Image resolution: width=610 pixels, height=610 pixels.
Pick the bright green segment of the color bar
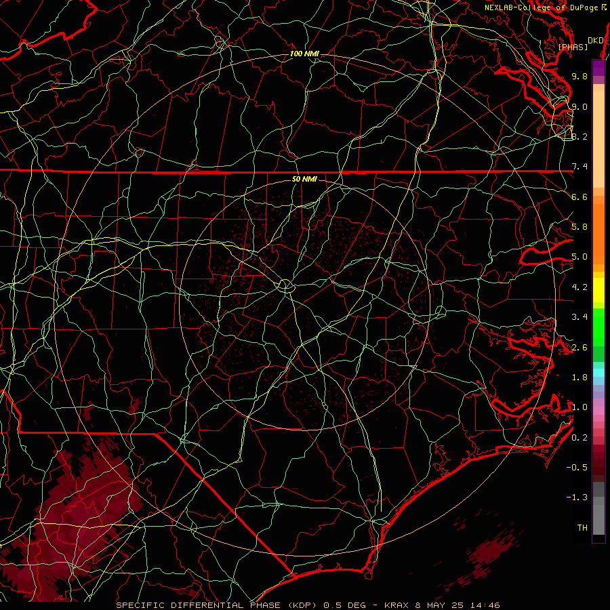point(598,327)
